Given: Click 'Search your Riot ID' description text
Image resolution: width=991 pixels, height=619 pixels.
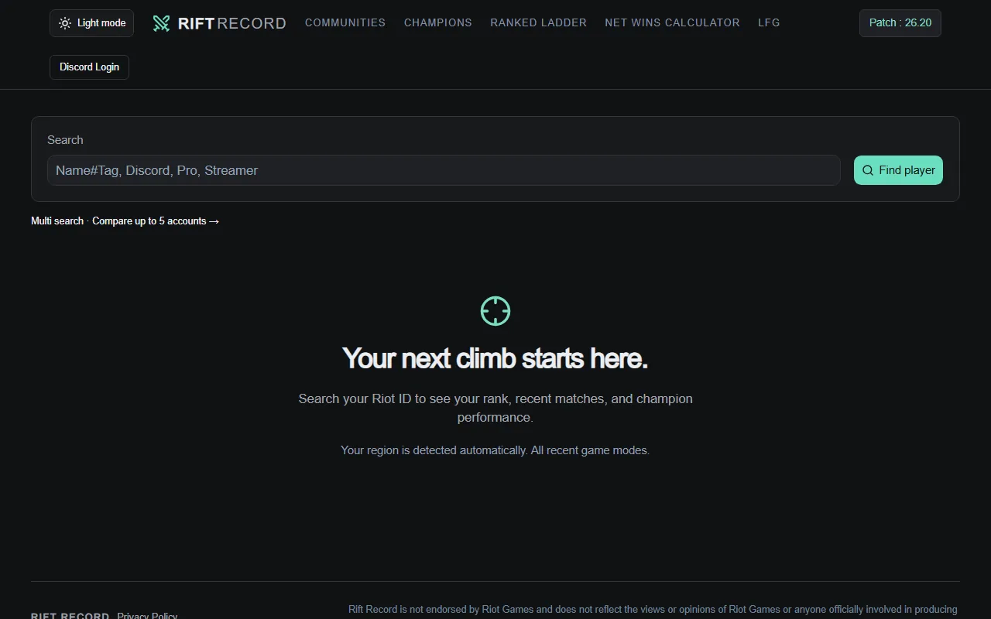Looking at the screenshot, I should (x=495, y=408).
